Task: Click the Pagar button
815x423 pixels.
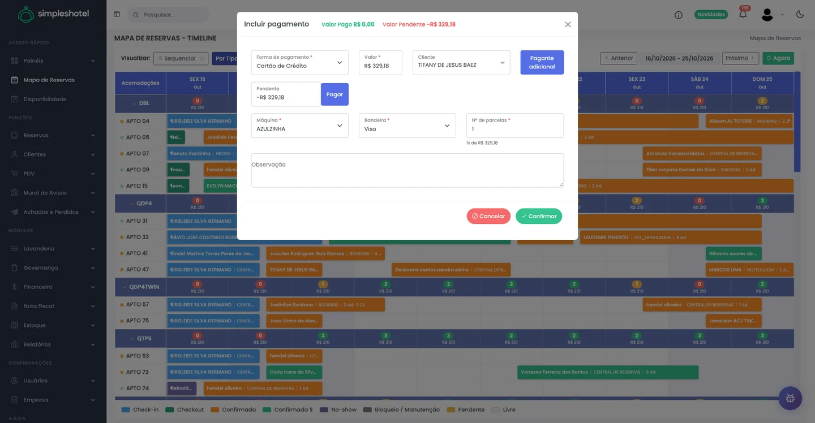Action: (x=334, y=94)
